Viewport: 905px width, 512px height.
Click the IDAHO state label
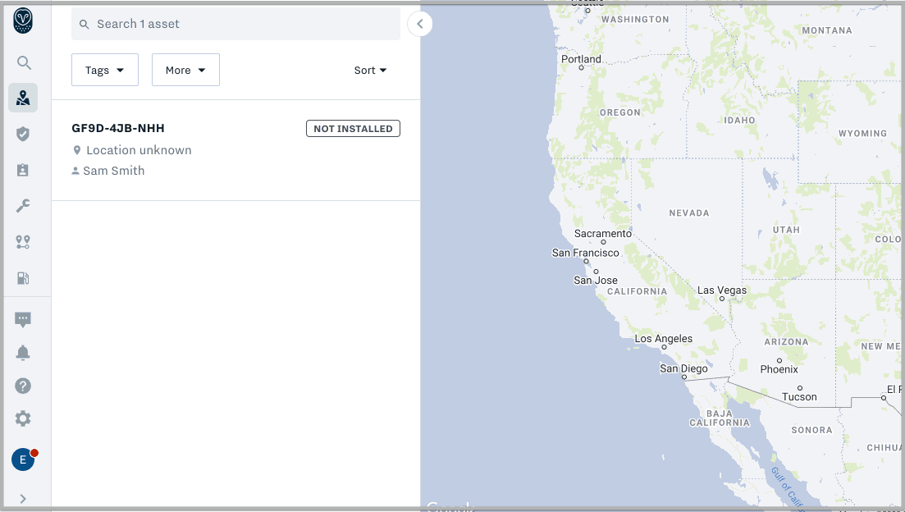point(740,121)
